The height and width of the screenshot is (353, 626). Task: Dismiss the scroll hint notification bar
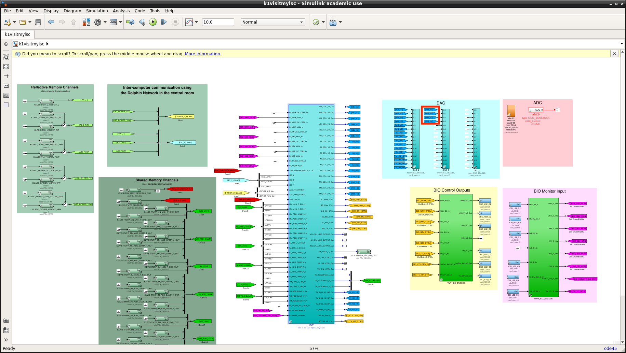click(614, 54)
